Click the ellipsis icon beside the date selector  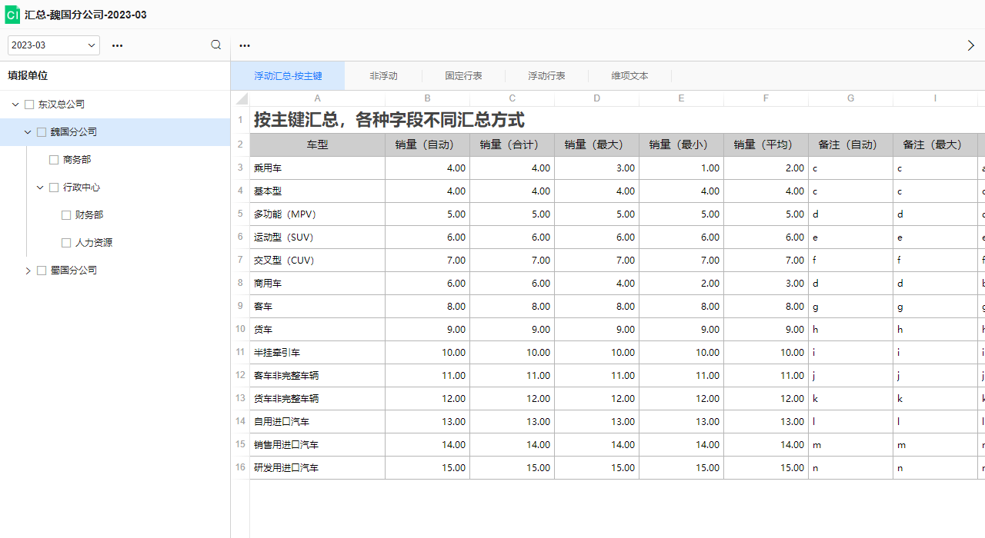point(117,46)
